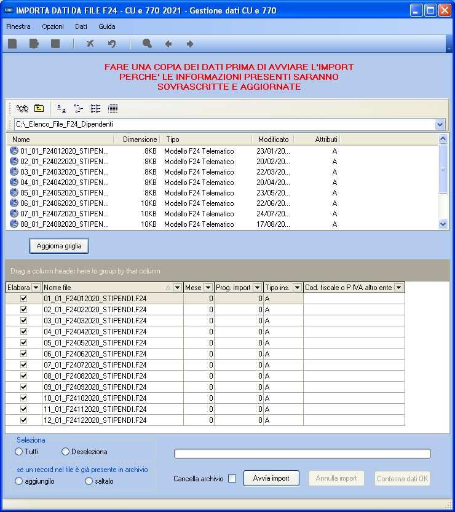Select the Tutti radio button

point(19,452)
